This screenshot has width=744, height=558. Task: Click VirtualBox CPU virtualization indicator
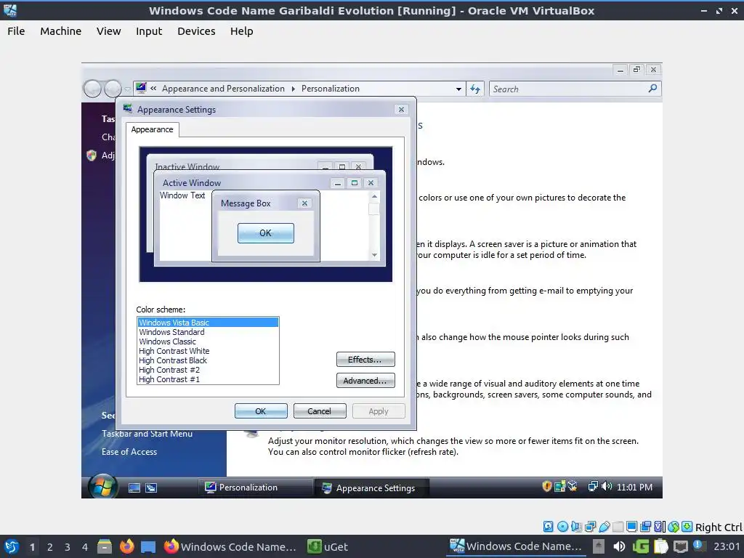click(x=659, y=526)
